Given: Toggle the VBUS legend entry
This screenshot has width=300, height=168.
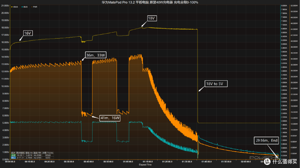Looking at the screenshot, I should pos(15,7).
